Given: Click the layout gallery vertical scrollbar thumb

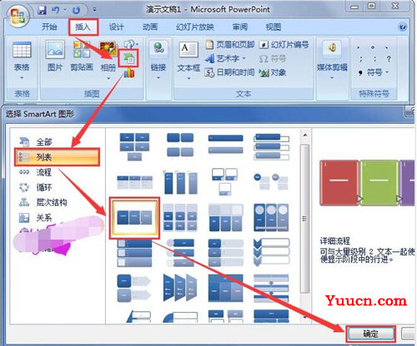Looking at the screenshot, I should pyautogui.click(x=305, y=219).
